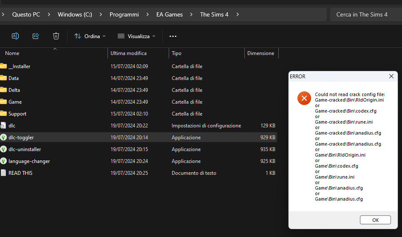The image size is (402, 237).
Task: Select the dlc-uninstaller application icon
Action: coord(3,149)
